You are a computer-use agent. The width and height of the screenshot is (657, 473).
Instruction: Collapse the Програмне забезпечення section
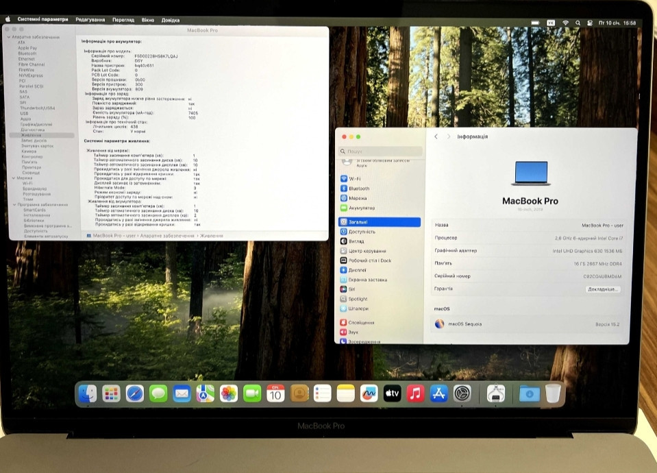coord(16,204)
